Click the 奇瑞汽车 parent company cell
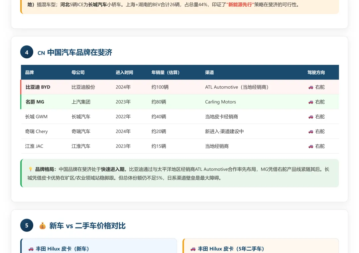The height and width of the screenshot is (253, 359). coord(81,131)
